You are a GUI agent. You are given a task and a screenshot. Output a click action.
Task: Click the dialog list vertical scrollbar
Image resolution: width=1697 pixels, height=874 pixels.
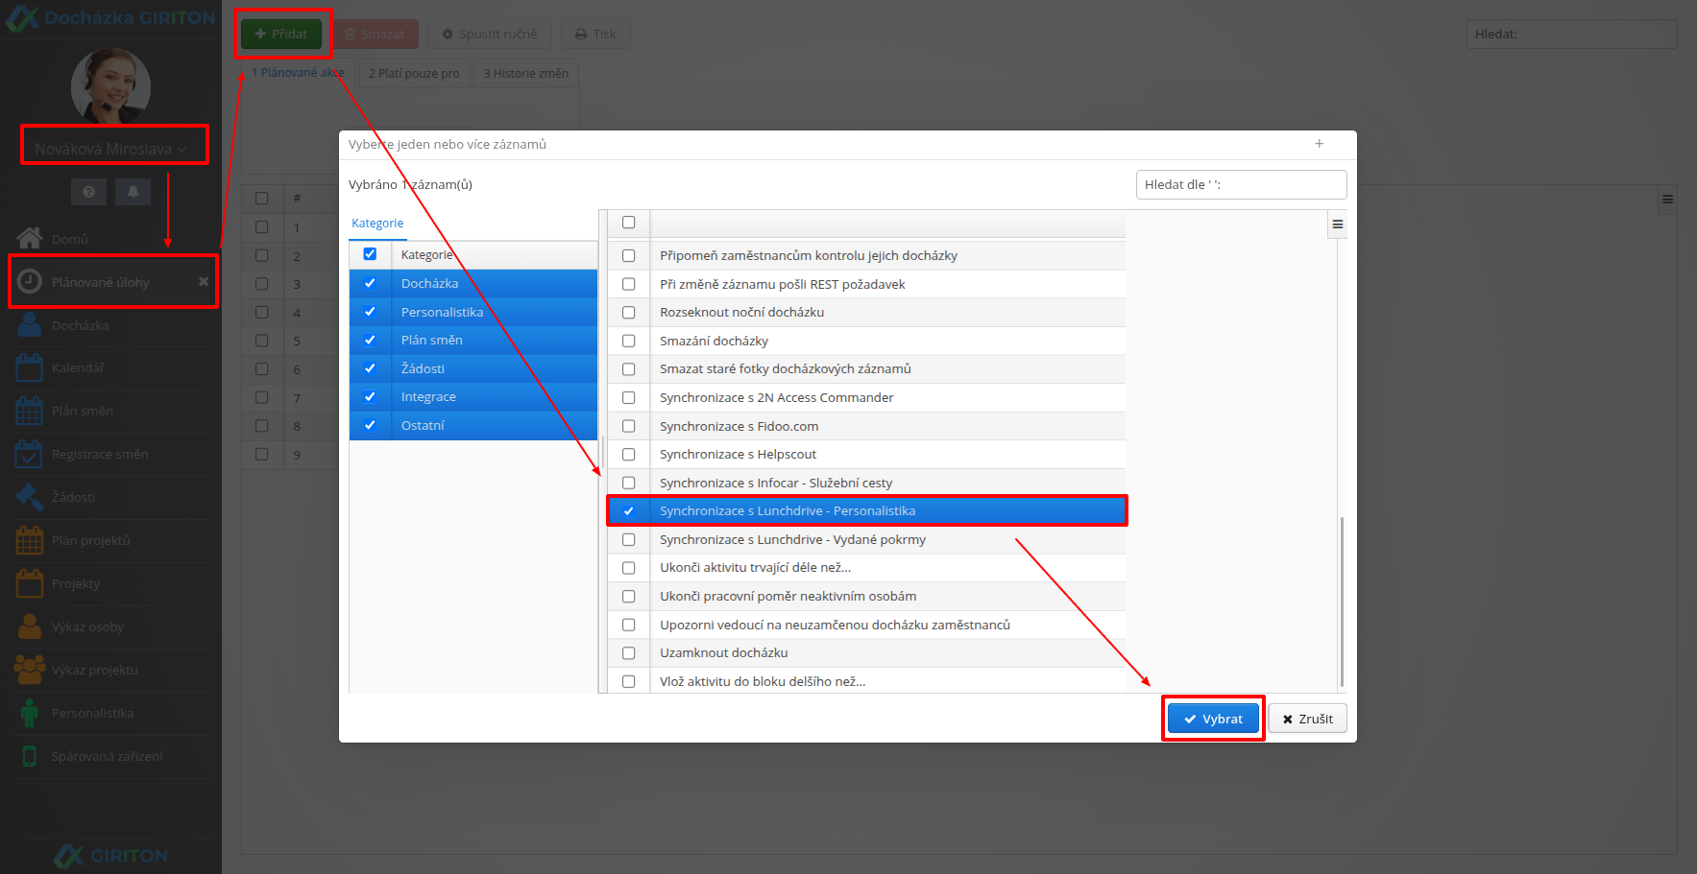tap(1342, 602)
